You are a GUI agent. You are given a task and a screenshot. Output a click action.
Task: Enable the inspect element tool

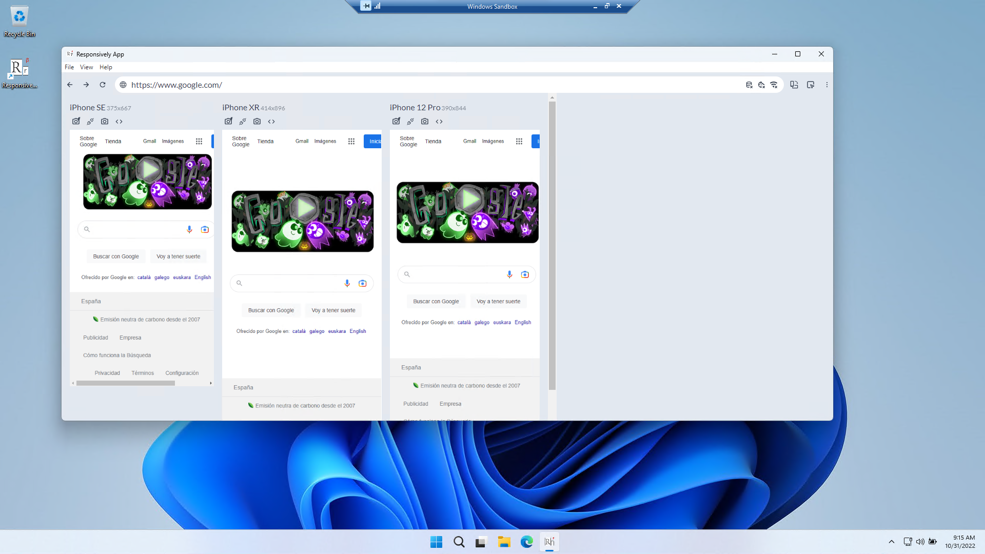coord(811,85)
